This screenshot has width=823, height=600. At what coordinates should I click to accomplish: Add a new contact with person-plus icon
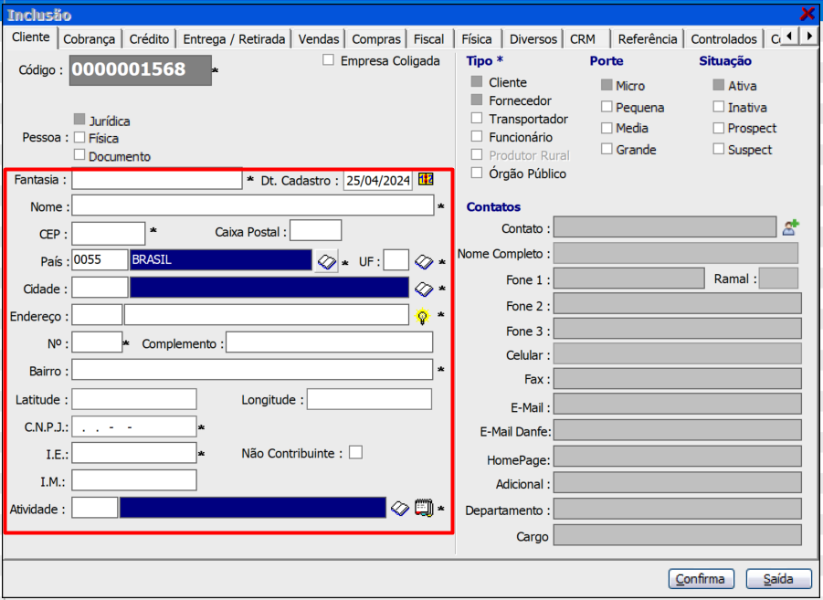coord(791,227)
